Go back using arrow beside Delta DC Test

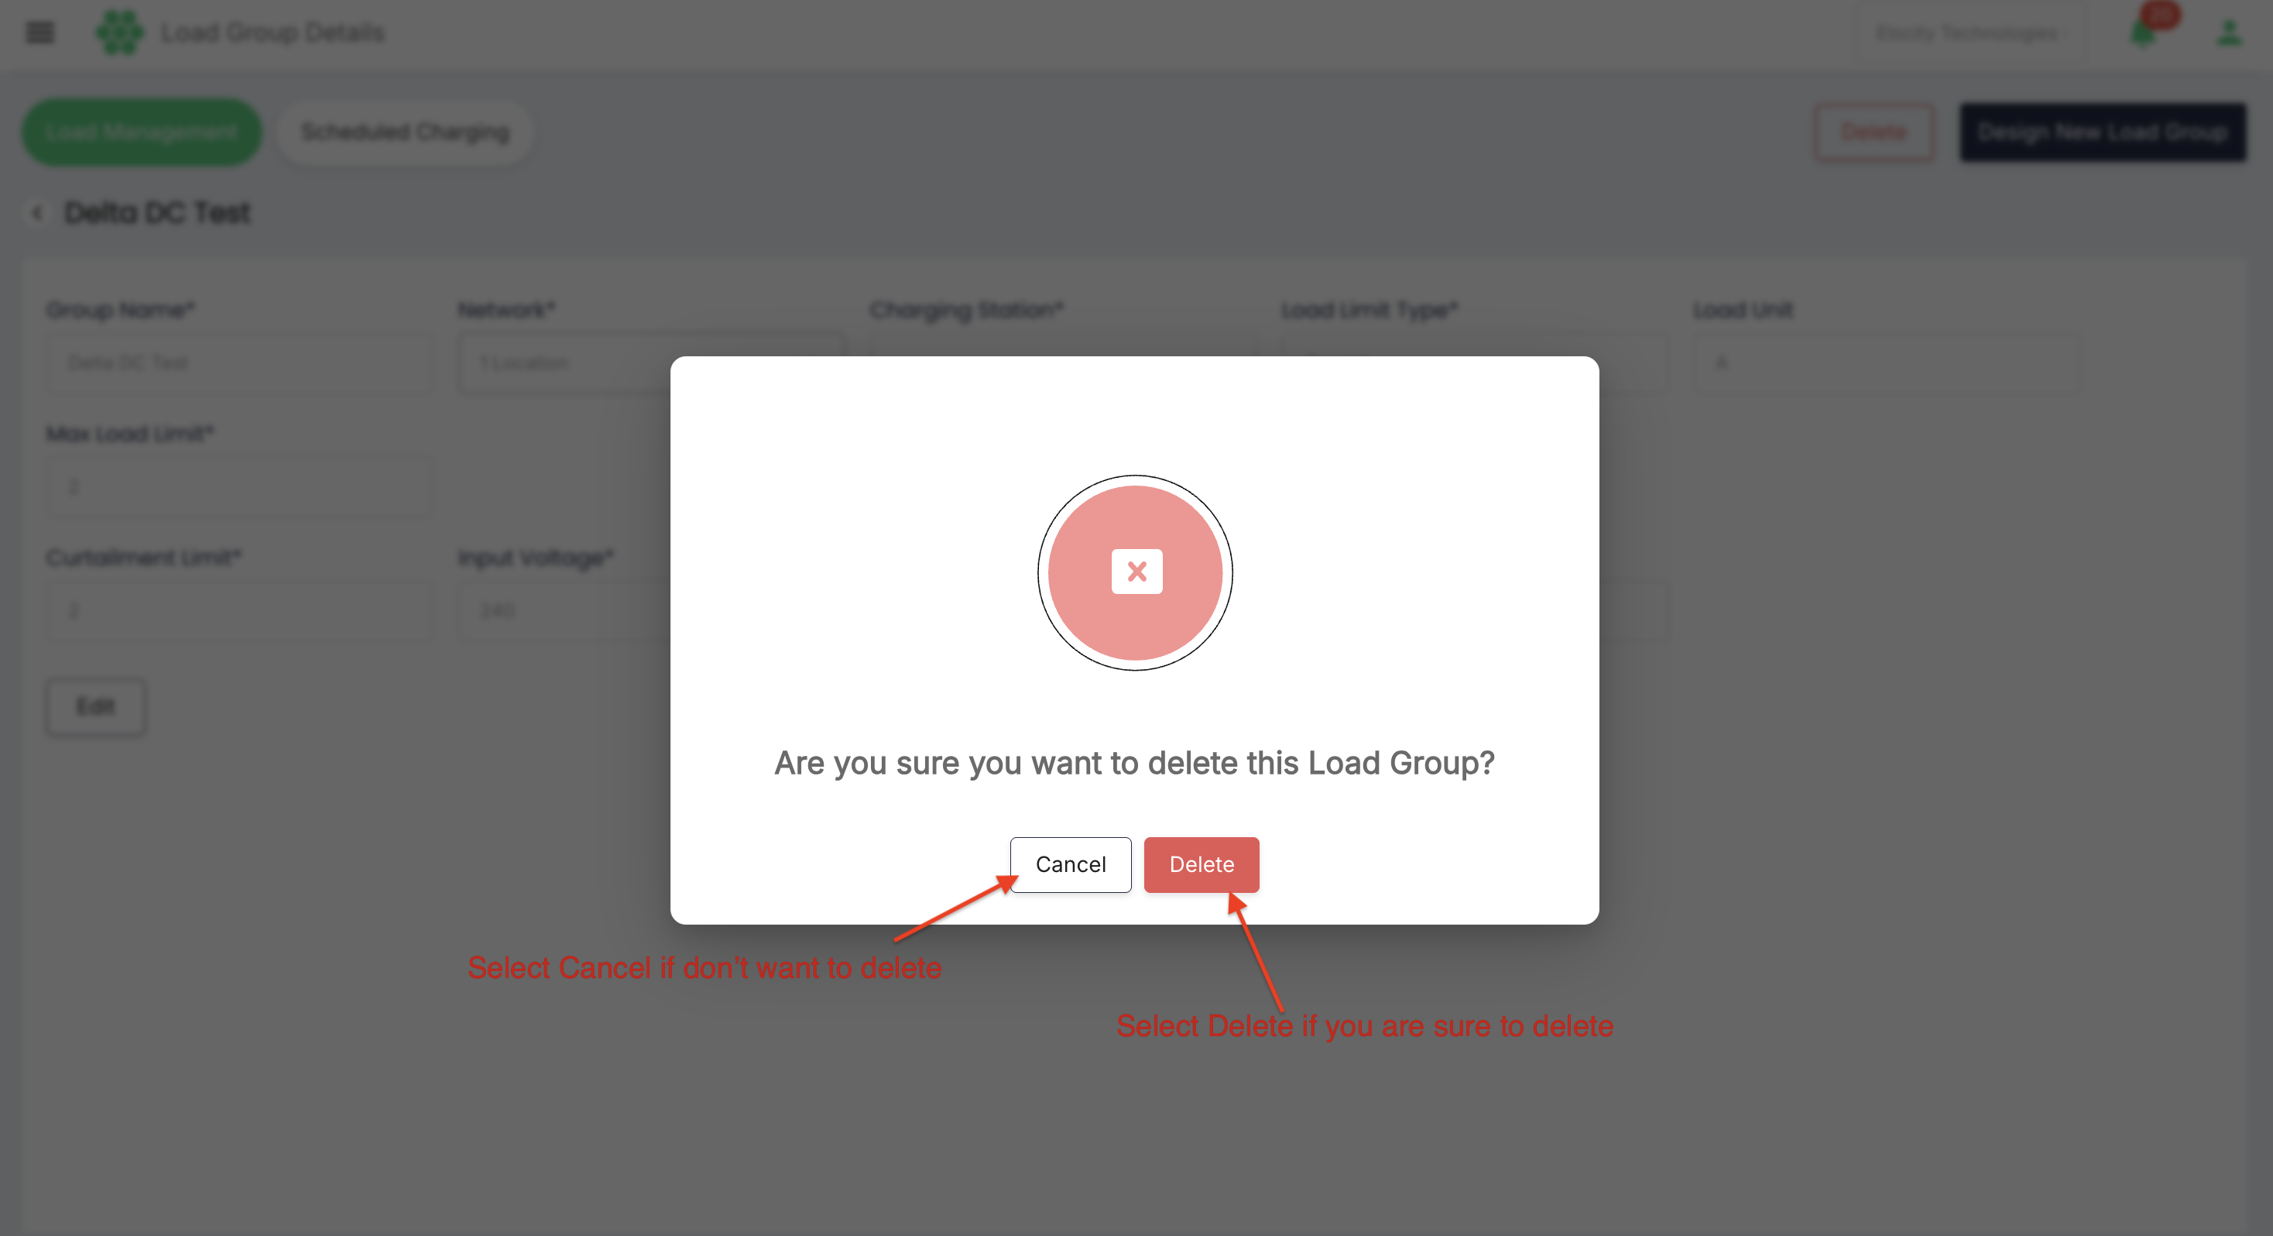(37, 213)
